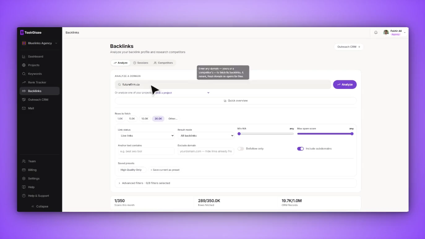Click the arrow icon in Outreach CRM button
The height and width of the screenshot is (239, 425).
(x=359, y=47)
